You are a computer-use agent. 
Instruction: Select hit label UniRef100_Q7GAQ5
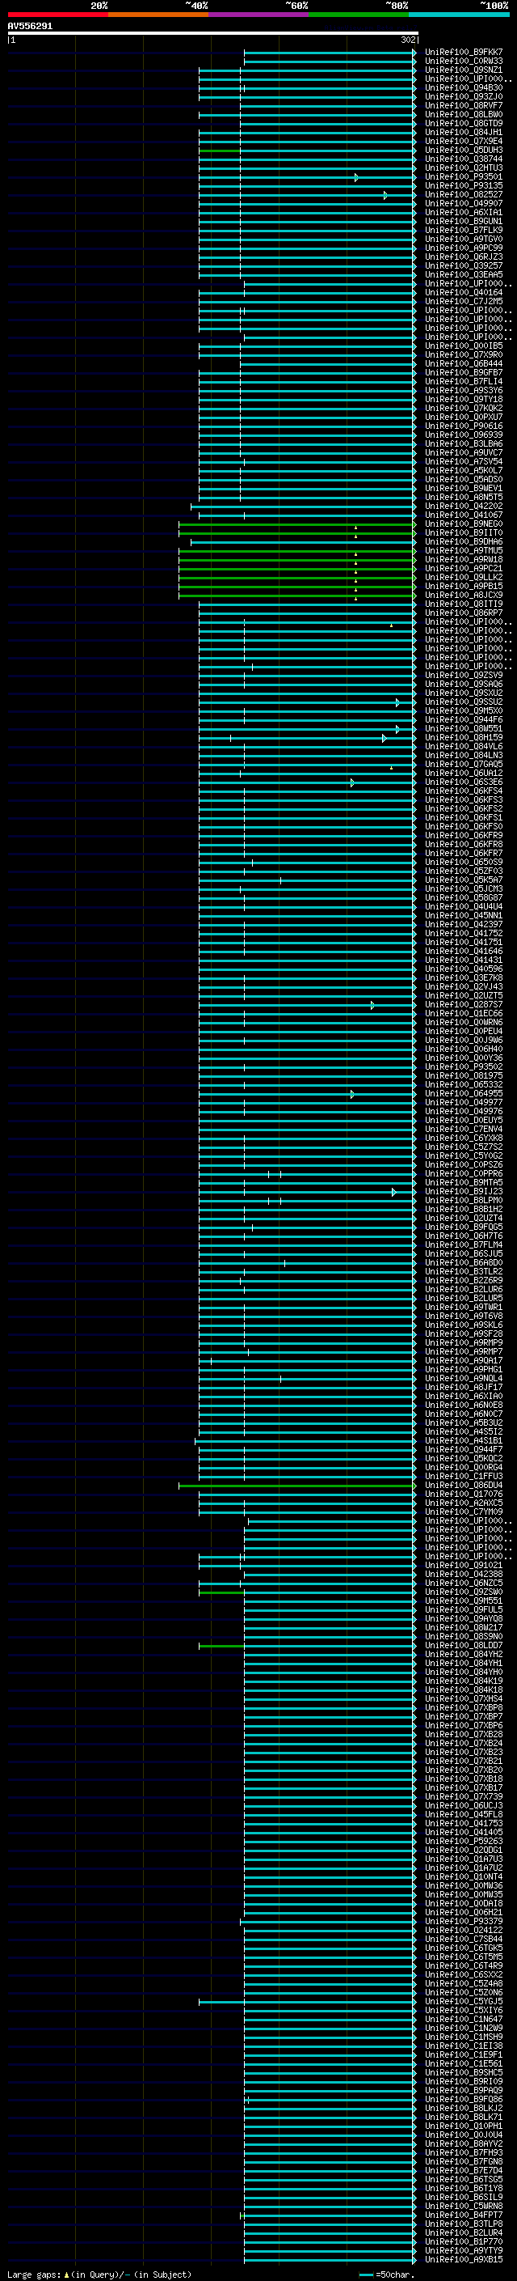tap(464, 764)
